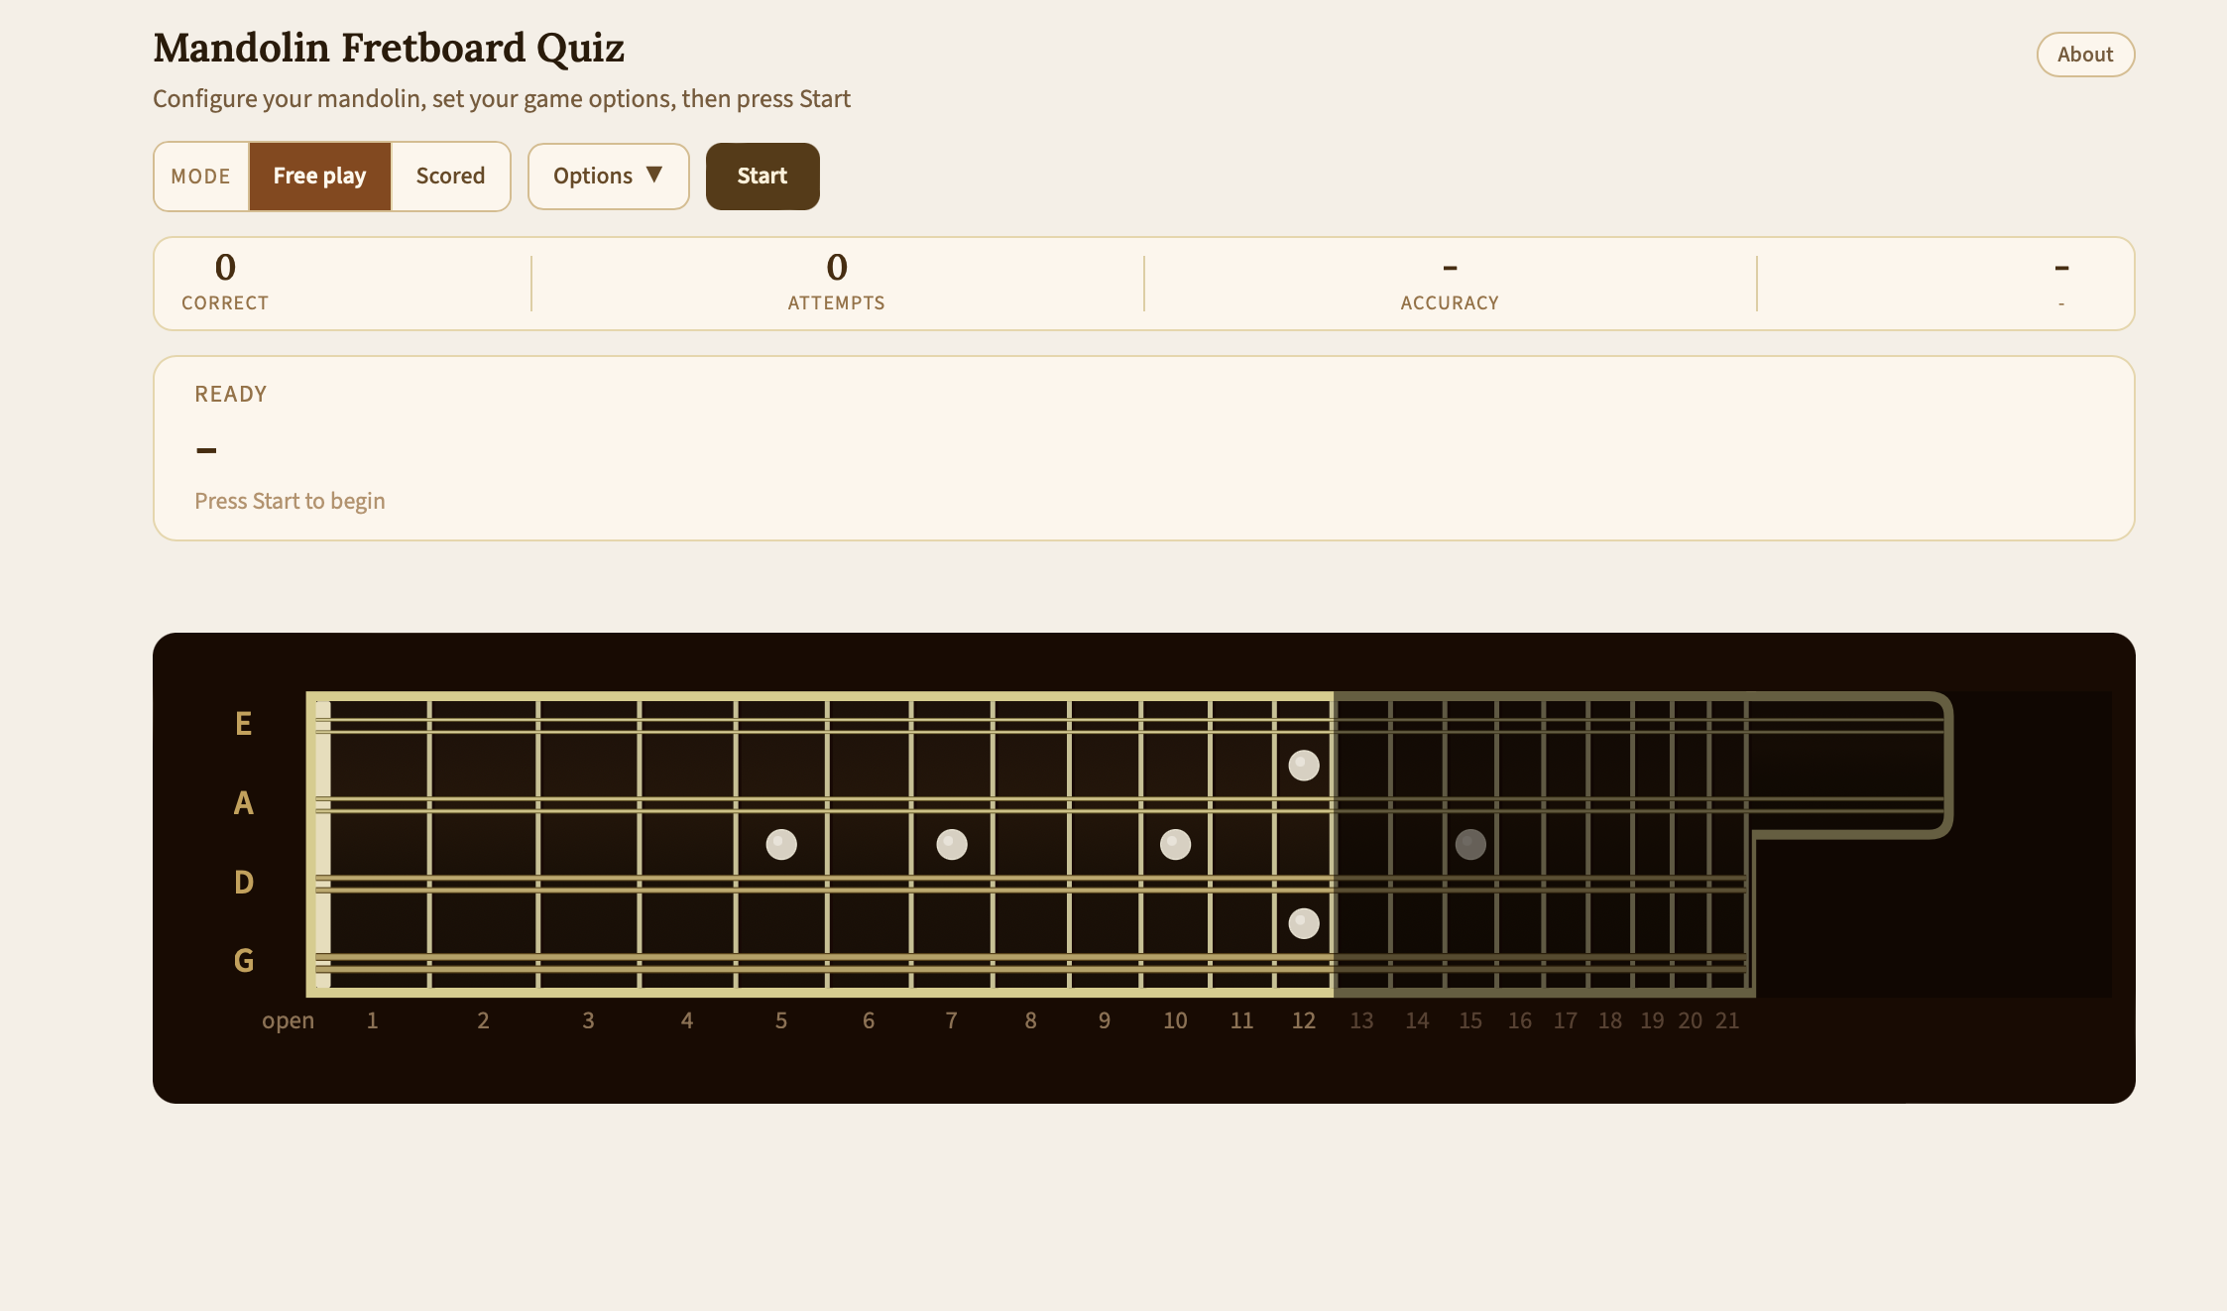Click the A string label
Screen dimensions: 2227x1311
(x=243, y=802)
